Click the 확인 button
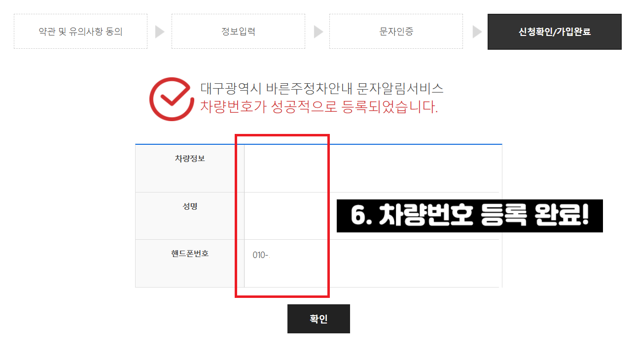Image resolution: width=636 pixels, height=356 pixels. [x=318, y=319]
